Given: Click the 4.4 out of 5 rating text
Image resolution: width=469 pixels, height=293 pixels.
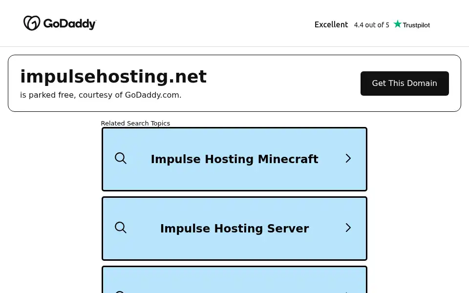Looking at the screenshot, I should click(371, 25).
